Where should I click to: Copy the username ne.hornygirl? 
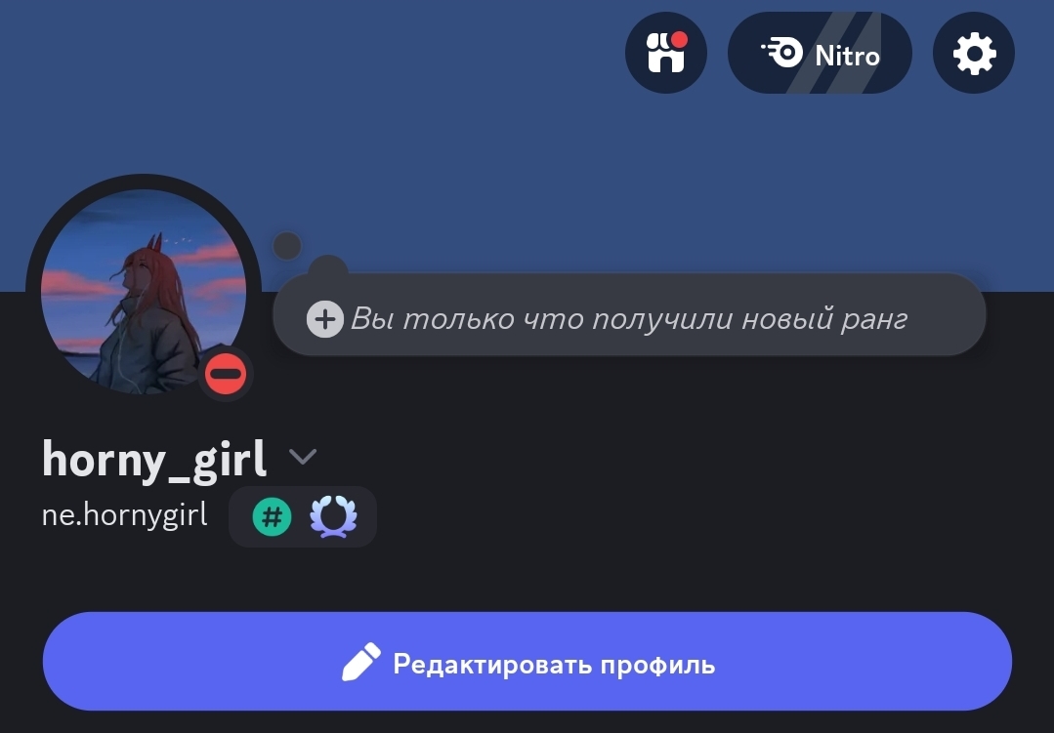124,516
